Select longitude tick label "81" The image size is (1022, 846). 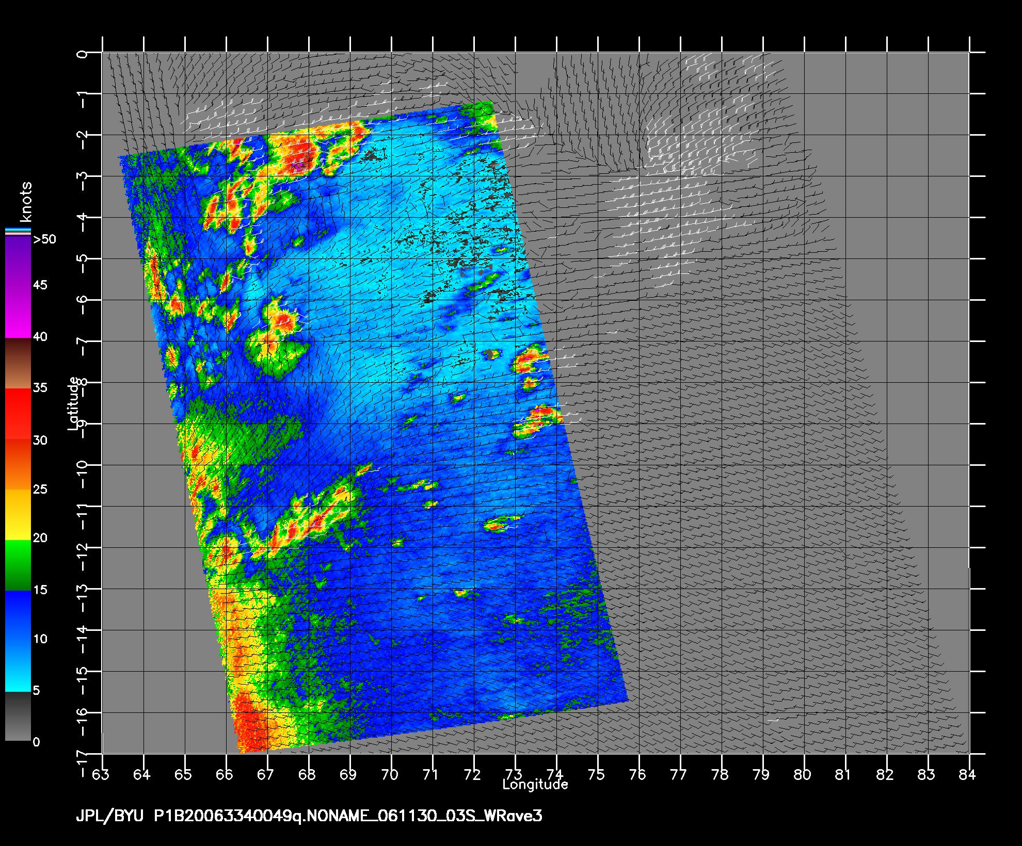844,775
